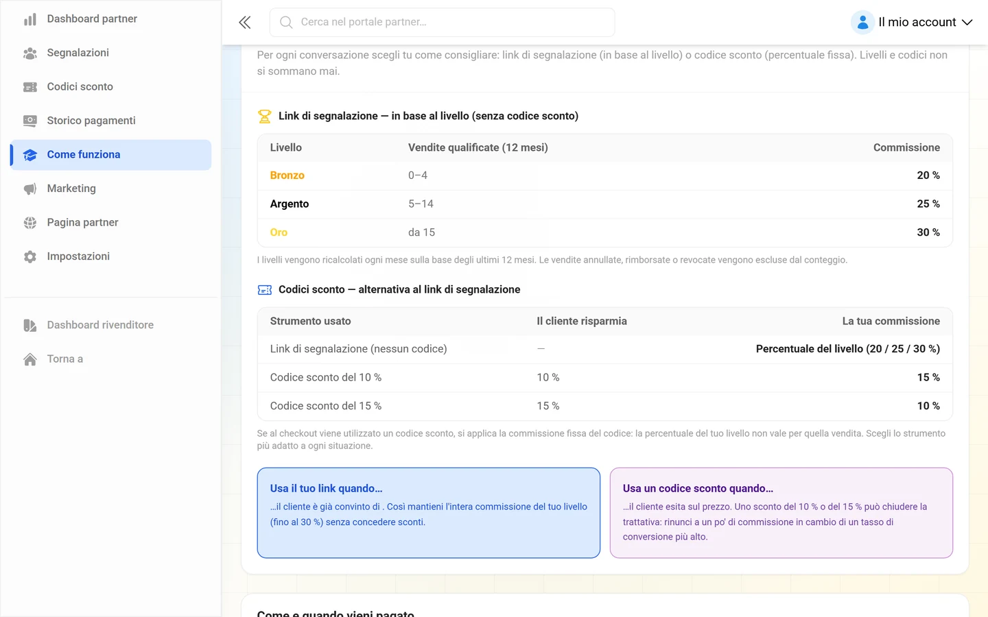Click the Oro level name
The height and width of the screenshot is (617, 988).
pos(279,232)
